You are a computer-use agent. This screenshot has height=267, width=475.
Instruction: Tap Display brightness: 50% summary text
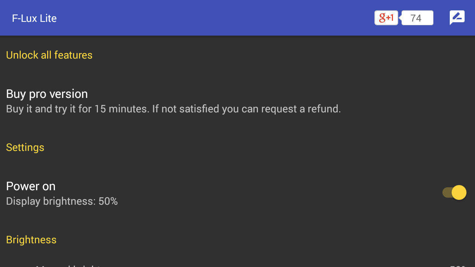(x=62, y=201)
